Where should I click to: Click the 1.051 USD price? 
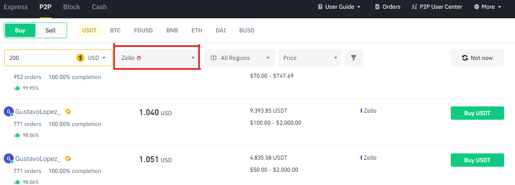pos(156,159)
